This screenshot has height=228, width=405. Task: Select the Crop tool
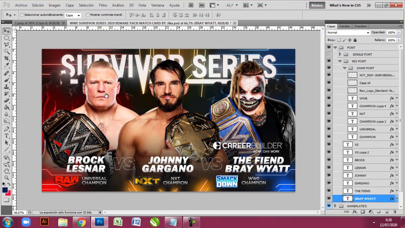click(x=7, y=58)
